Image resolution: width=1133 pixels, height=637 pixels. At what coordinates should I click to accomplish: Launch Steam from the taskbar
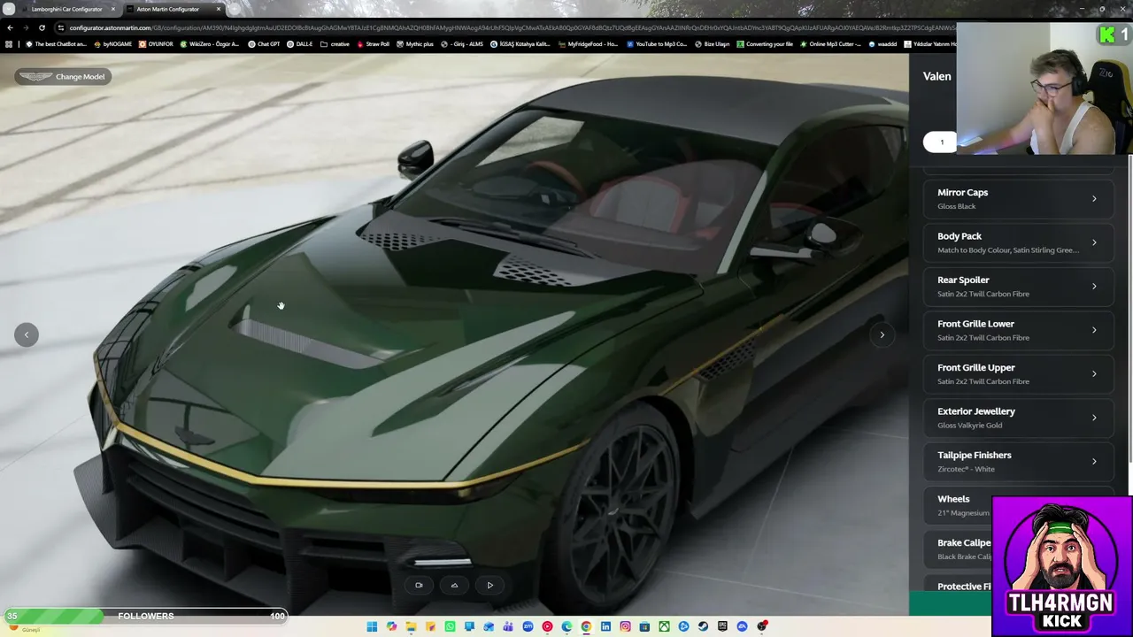coord(703,626)
